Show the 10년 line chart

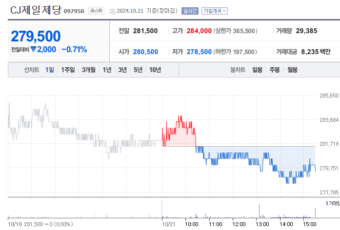(x=155, y=70)
